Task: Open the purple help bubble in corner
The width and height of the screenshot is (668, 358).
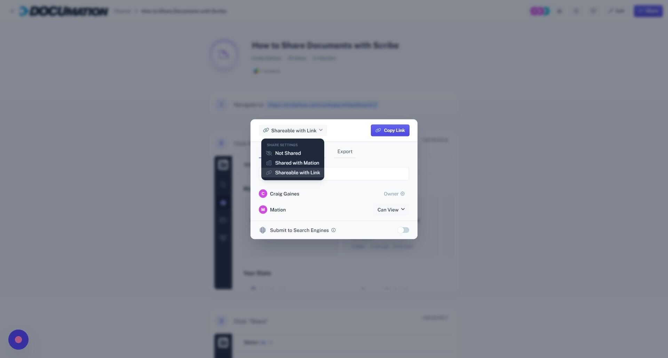Action: 18,340
